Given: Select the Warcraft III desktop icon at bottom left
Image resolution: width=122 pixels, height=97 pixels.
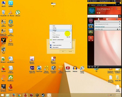Looking at the screenshot, I should pos(4,88).
